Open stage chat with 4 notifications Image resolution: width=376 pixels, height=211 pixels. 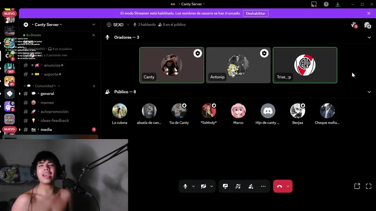367,25
